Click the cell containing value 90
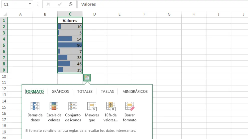Image resolution: width=248 pixels, height=139 pixels. click(x=70, y=45)
